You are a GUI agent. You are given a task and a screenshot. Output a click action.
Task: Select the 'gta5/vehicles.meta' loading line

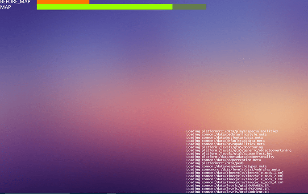pyautogui.click(x=233, y=170)
